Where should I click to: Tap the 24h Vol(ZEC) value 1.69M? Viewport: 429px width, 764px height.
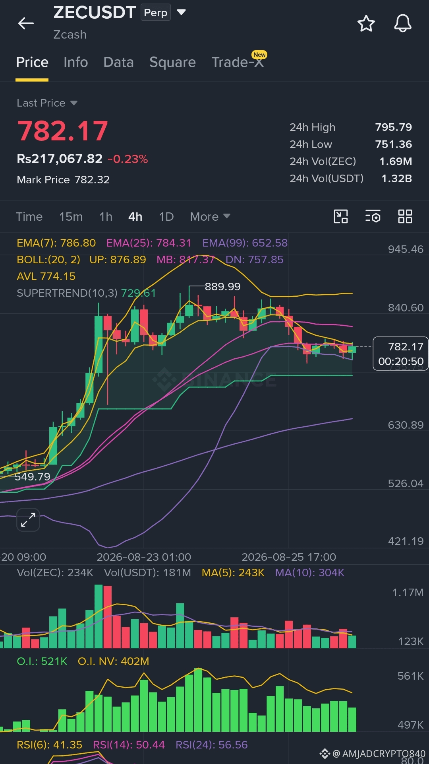tap(396, 161)
